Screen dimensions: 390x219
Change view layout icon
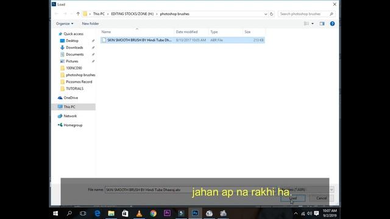[307, 24]
